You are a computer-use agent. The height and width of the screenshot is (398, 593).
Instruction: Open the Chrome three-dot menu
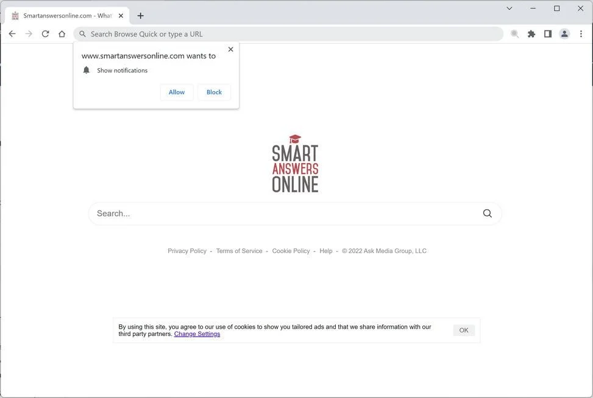[581, 34]
